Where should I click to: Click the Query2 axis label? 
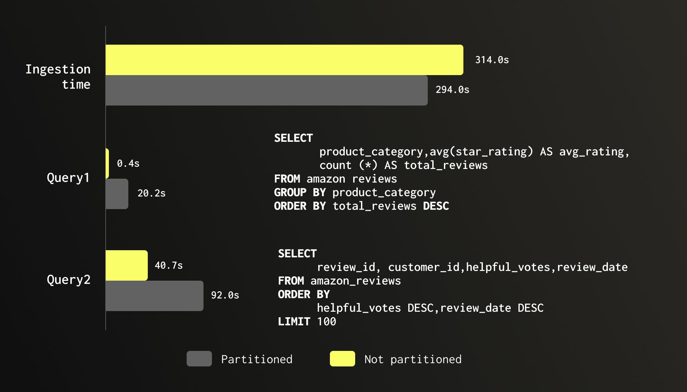click(x=68, y=280)
